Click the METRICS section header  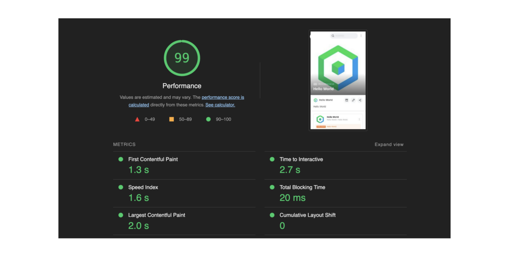tap(124, 145)
